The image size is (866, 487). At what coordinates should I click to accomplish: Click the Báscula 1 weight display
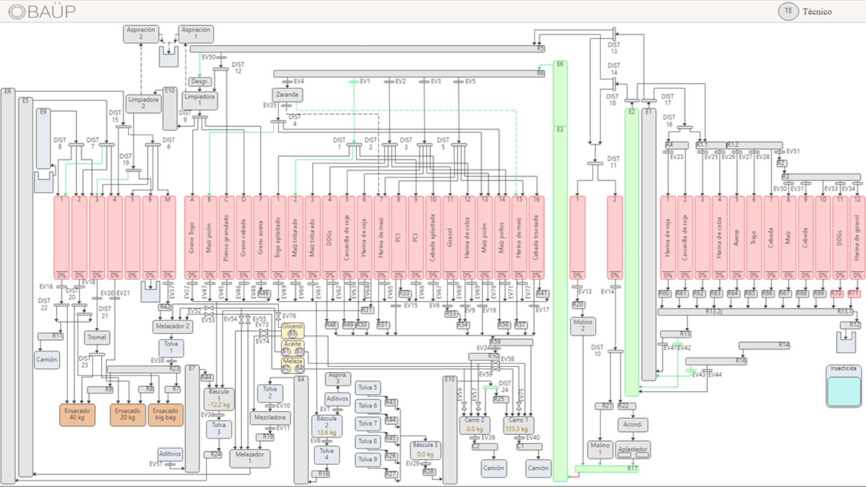(x=219, y=405)
